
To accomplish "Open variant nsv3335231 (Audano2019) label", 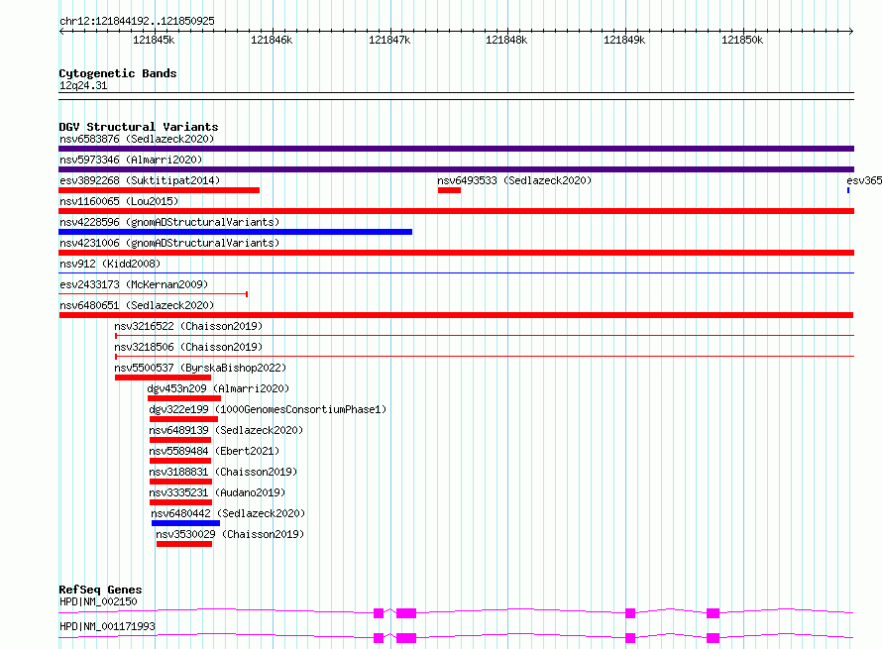I will point(217,492).
